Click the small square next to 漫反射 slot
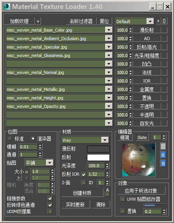The image size is (174, 223). click(164, 30)
